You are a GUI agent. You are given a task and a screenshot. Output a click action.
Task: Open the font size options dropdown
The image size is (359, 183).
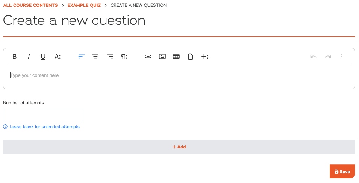pos(58,57)
